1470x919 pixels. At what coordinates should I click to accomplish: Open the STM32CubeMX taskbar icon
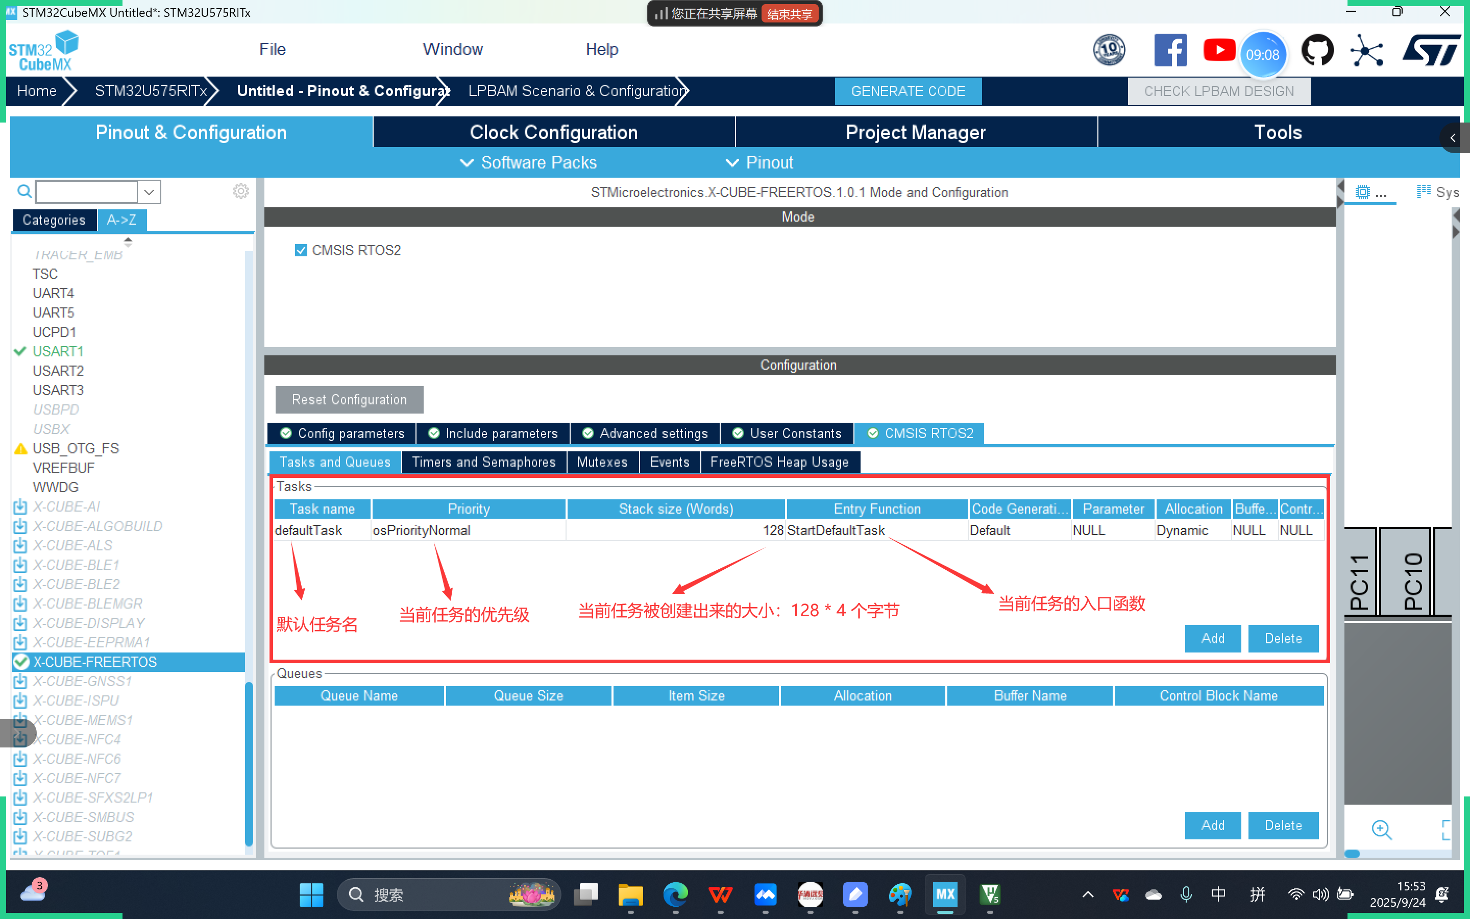pos(945,894)
